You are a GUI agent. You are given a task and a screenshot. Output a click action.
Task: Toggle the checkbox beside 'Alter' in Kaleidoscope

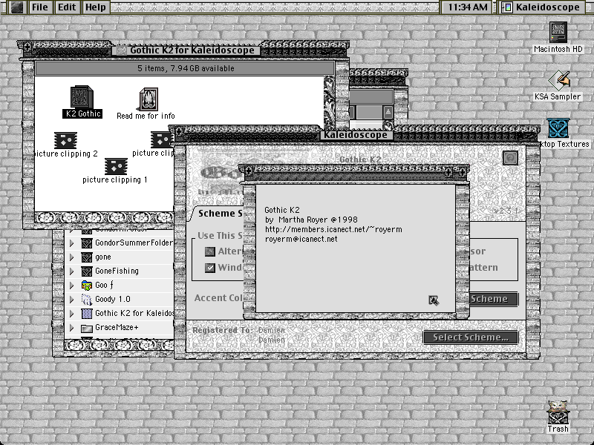(210, 251)
